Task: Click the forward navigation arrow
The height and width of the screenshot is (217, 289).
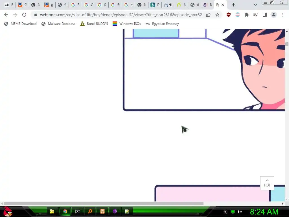Action: click(15, 15)
